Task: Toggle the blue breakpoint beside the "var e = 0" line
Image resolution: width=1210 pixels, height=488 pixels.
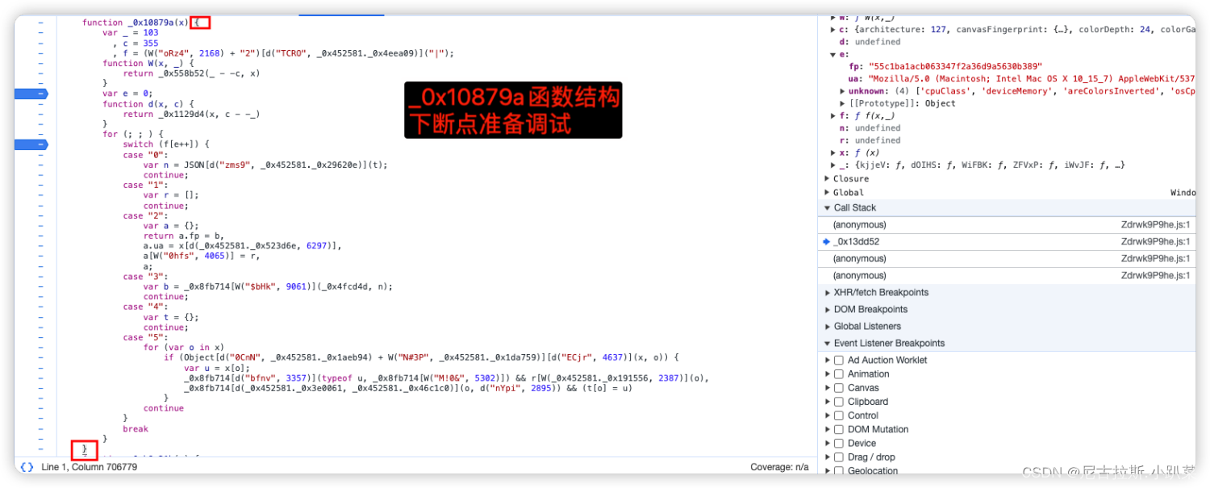Action: click(x=31, y=94)
